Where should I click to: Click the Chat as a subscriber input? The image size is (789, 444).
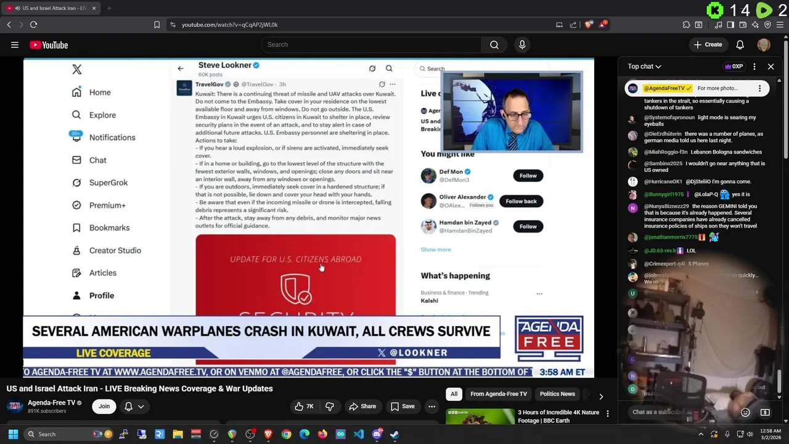(682, 412)
